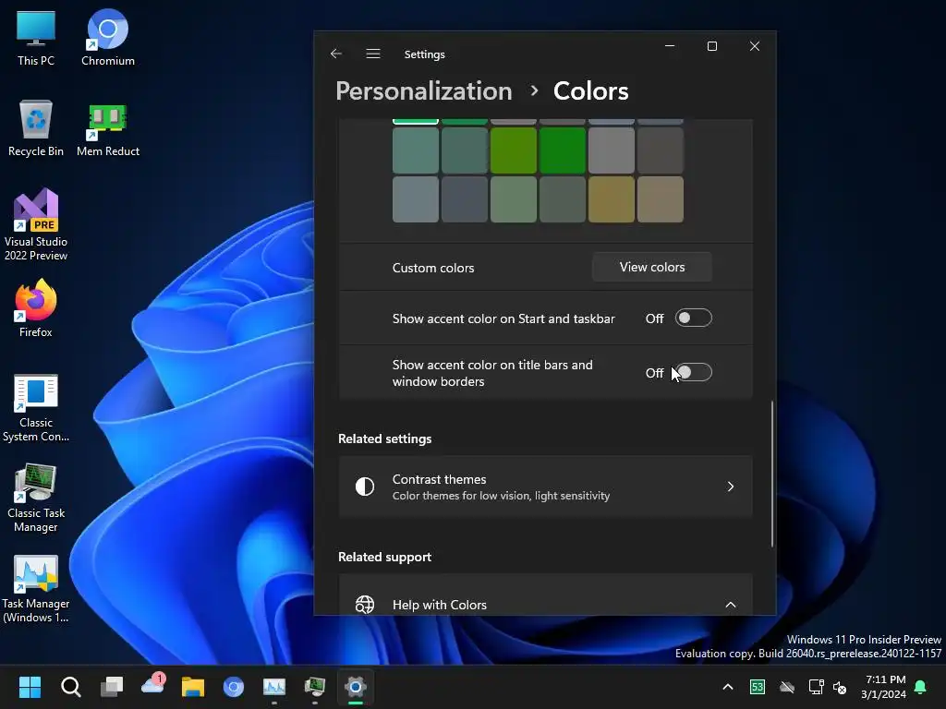This screenshot has width=946, height=709.
Task: Select the Recycle Bin desktop icon
Action: pos(36,128)
